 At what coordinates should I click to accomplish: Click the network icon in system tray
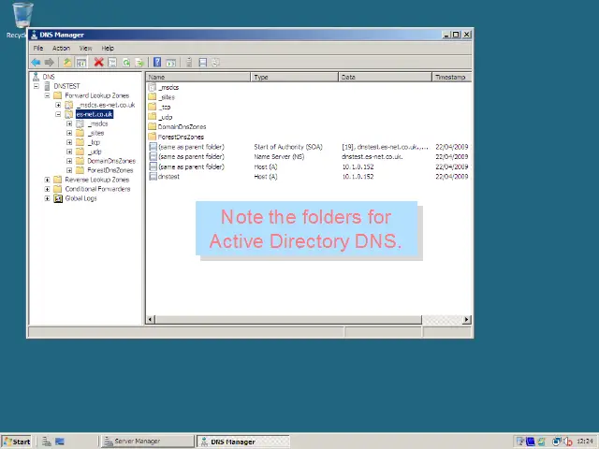557,442
